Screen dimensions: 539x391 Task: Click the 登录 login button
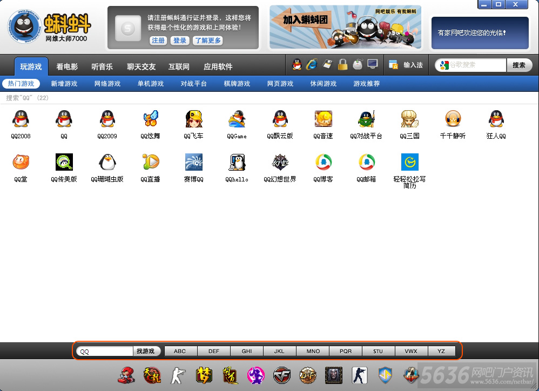coord(180,41)
